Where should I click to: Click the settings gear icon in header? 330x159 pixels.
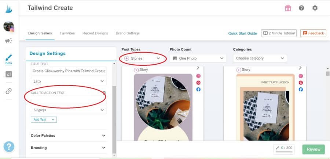pyautogui.click(x=315, y=8)
